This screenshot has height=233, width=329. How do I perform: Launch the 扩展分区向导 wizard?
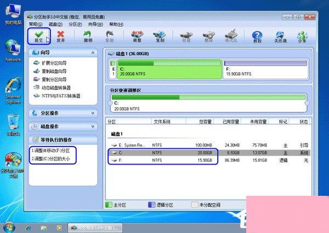50,63
